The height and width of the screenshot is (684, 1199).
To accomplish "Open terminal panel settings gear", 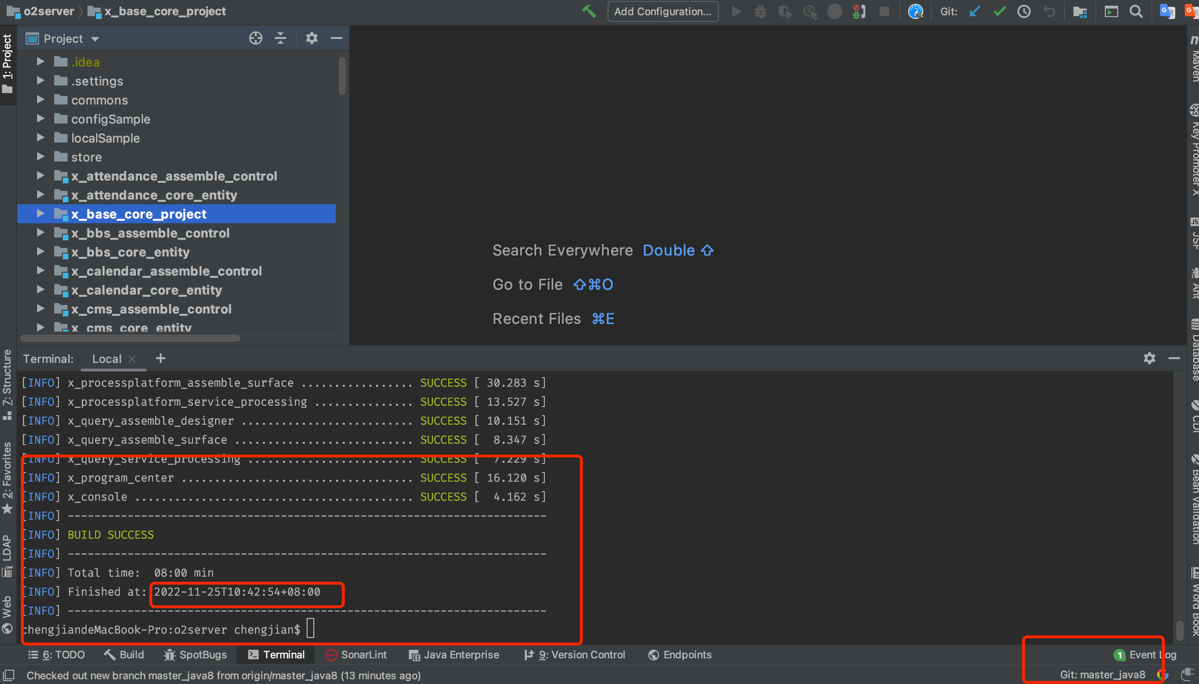I will (x=1149, y=358).
